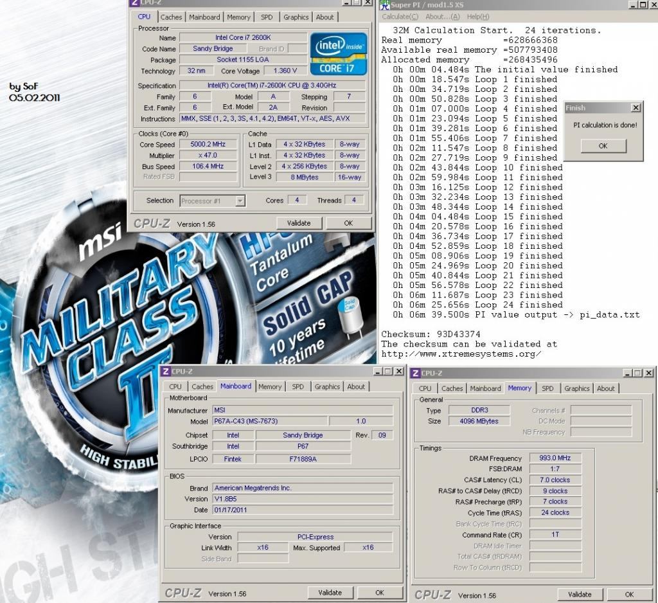Click the PI value output pi_data.txt line
Image resolution: width=658 pixels, height=603 pixels.
pos(516,315)
